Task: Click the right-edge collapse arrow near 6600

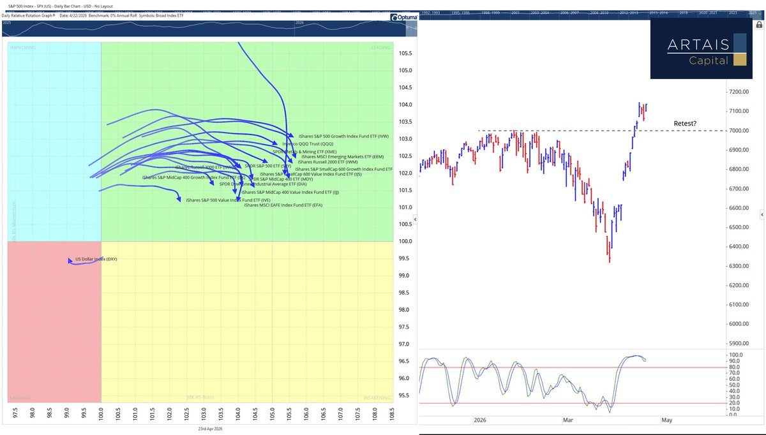Action: tap(761, 215)
